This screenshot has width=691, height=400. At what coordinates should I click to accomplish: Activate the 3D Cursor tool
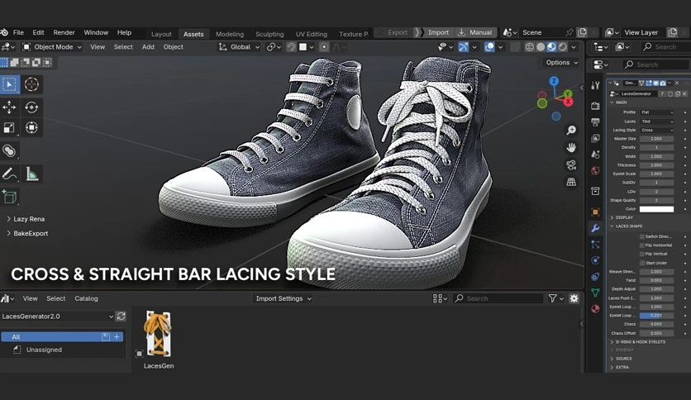click(x=31, y=84)
